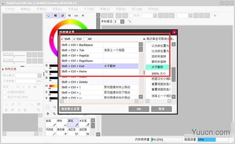The height and width of the screenshot is (144, 235).
Task: Select the Shift + Ctrl + End row
Action: coord(99,66)
